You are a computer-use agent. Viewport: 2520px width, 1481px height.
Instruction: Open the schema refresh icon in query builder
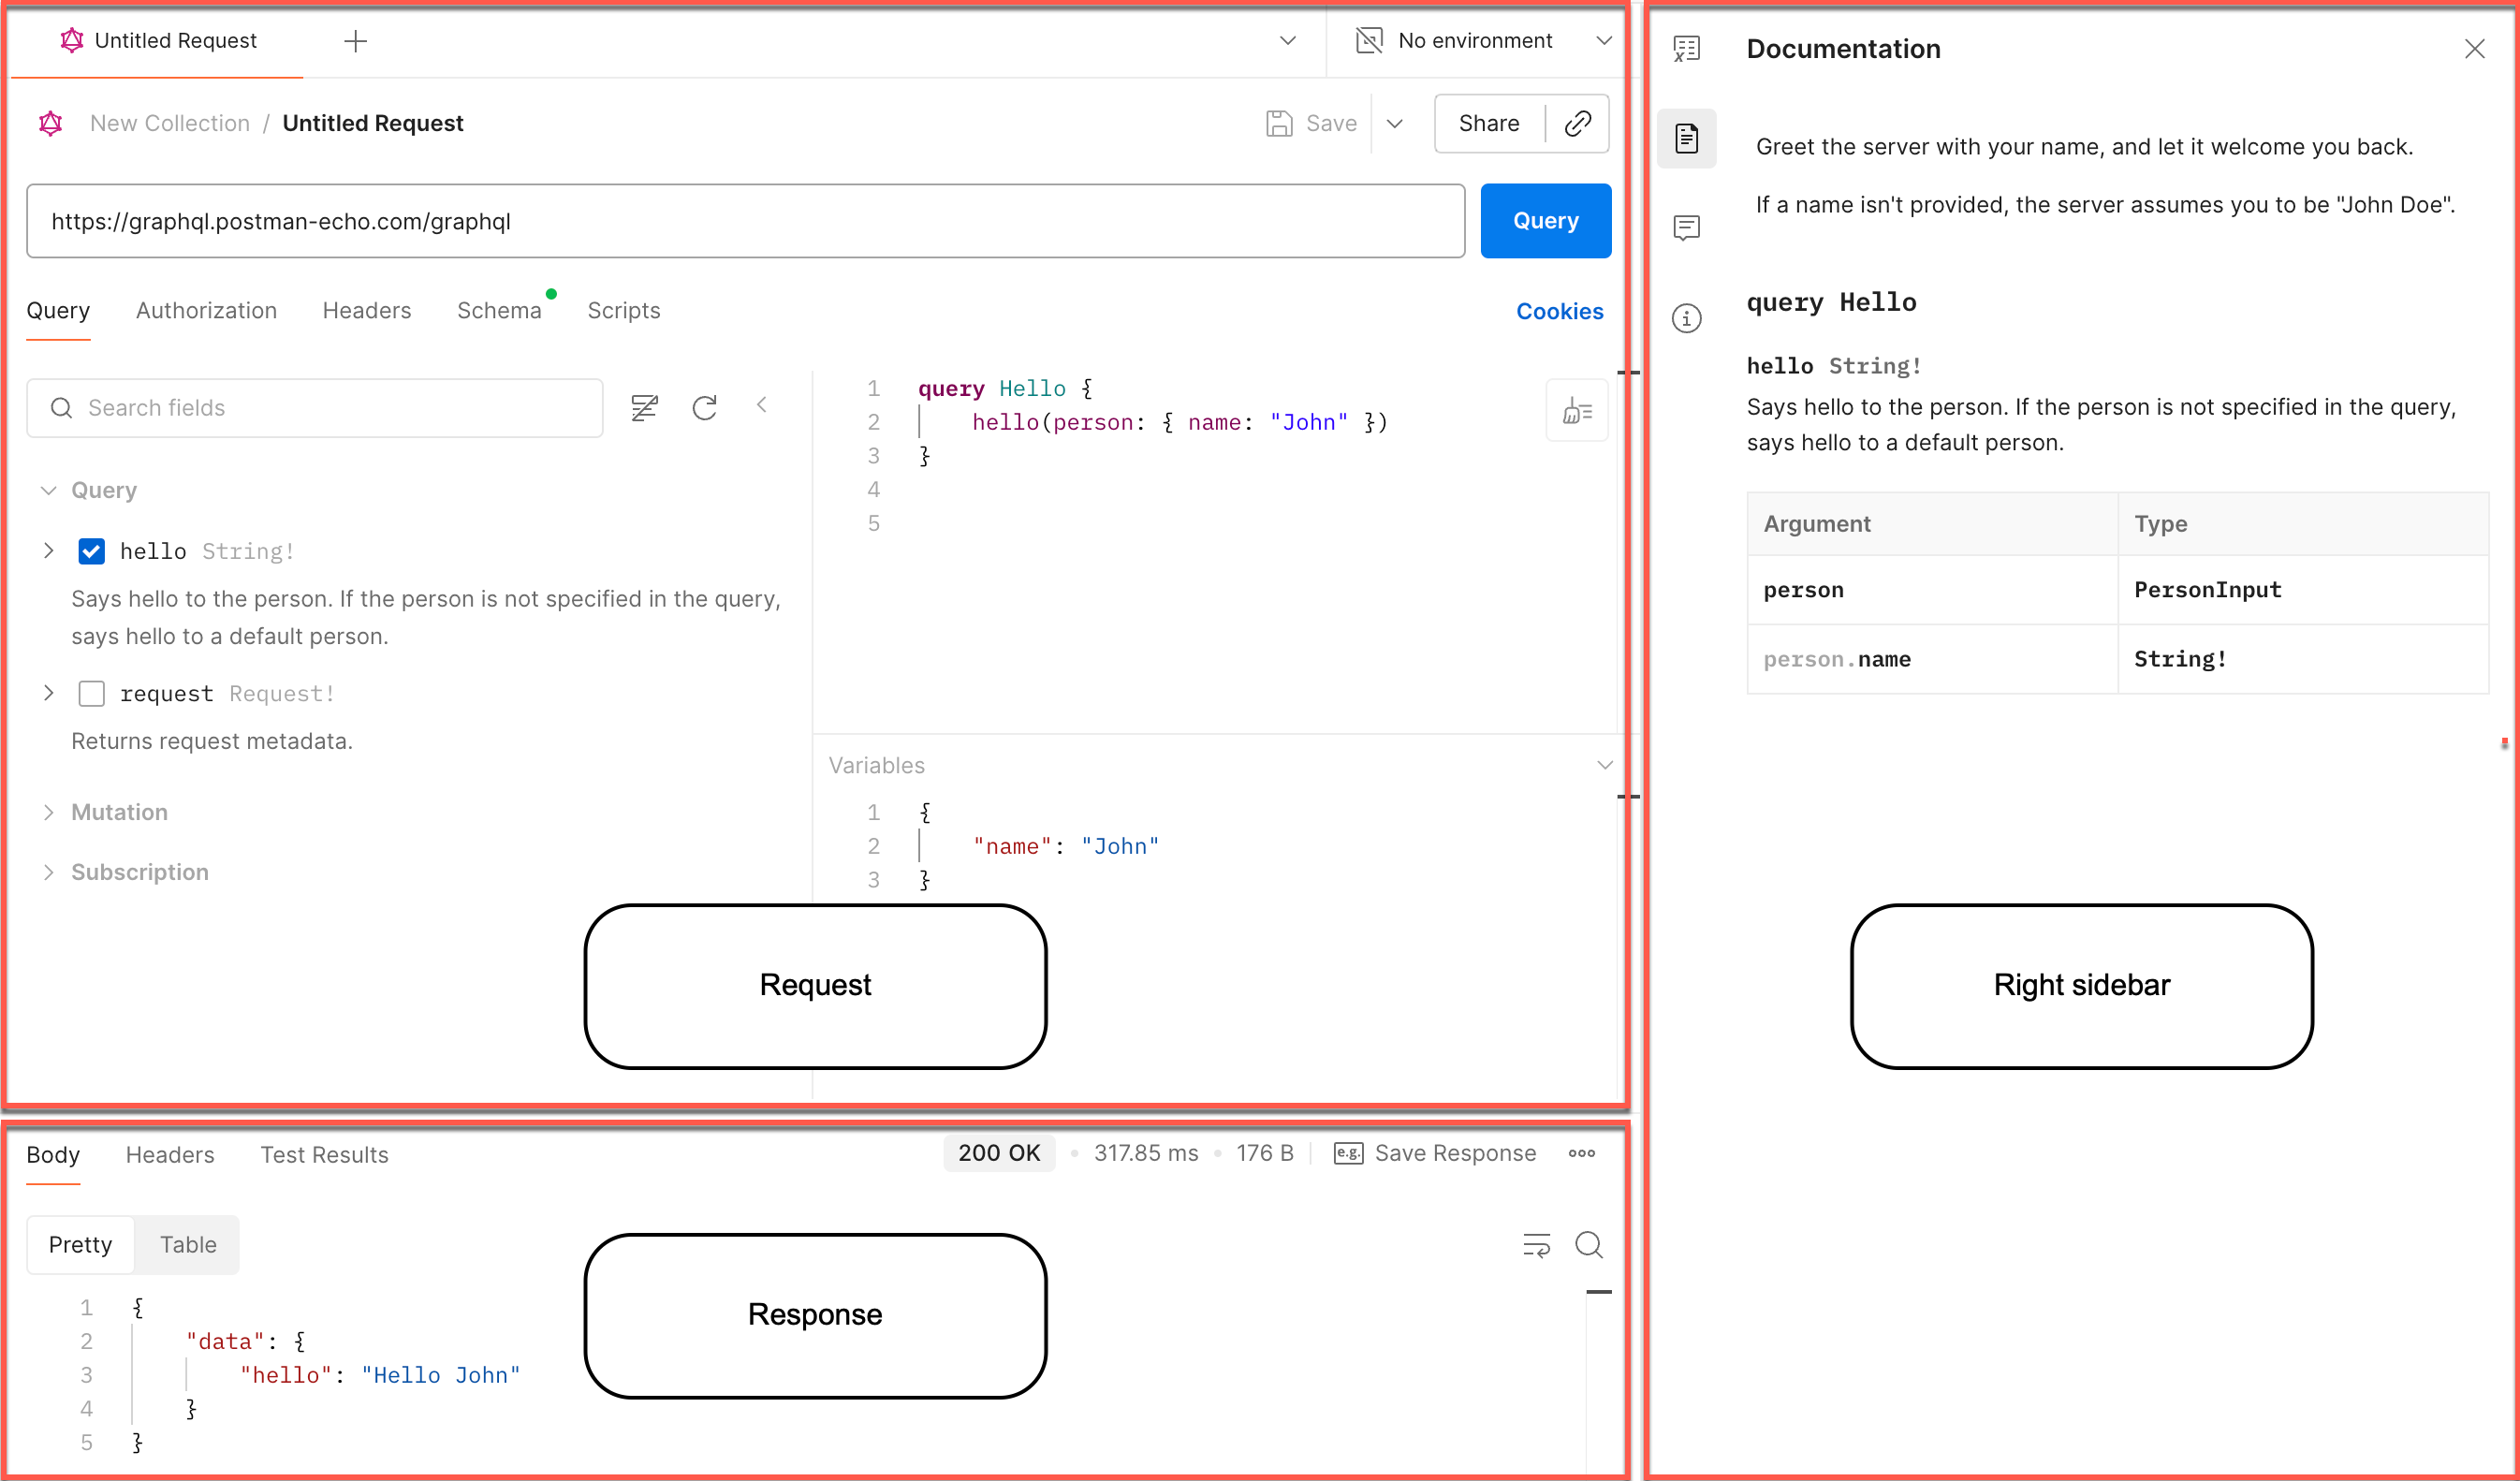click(705, 408)
